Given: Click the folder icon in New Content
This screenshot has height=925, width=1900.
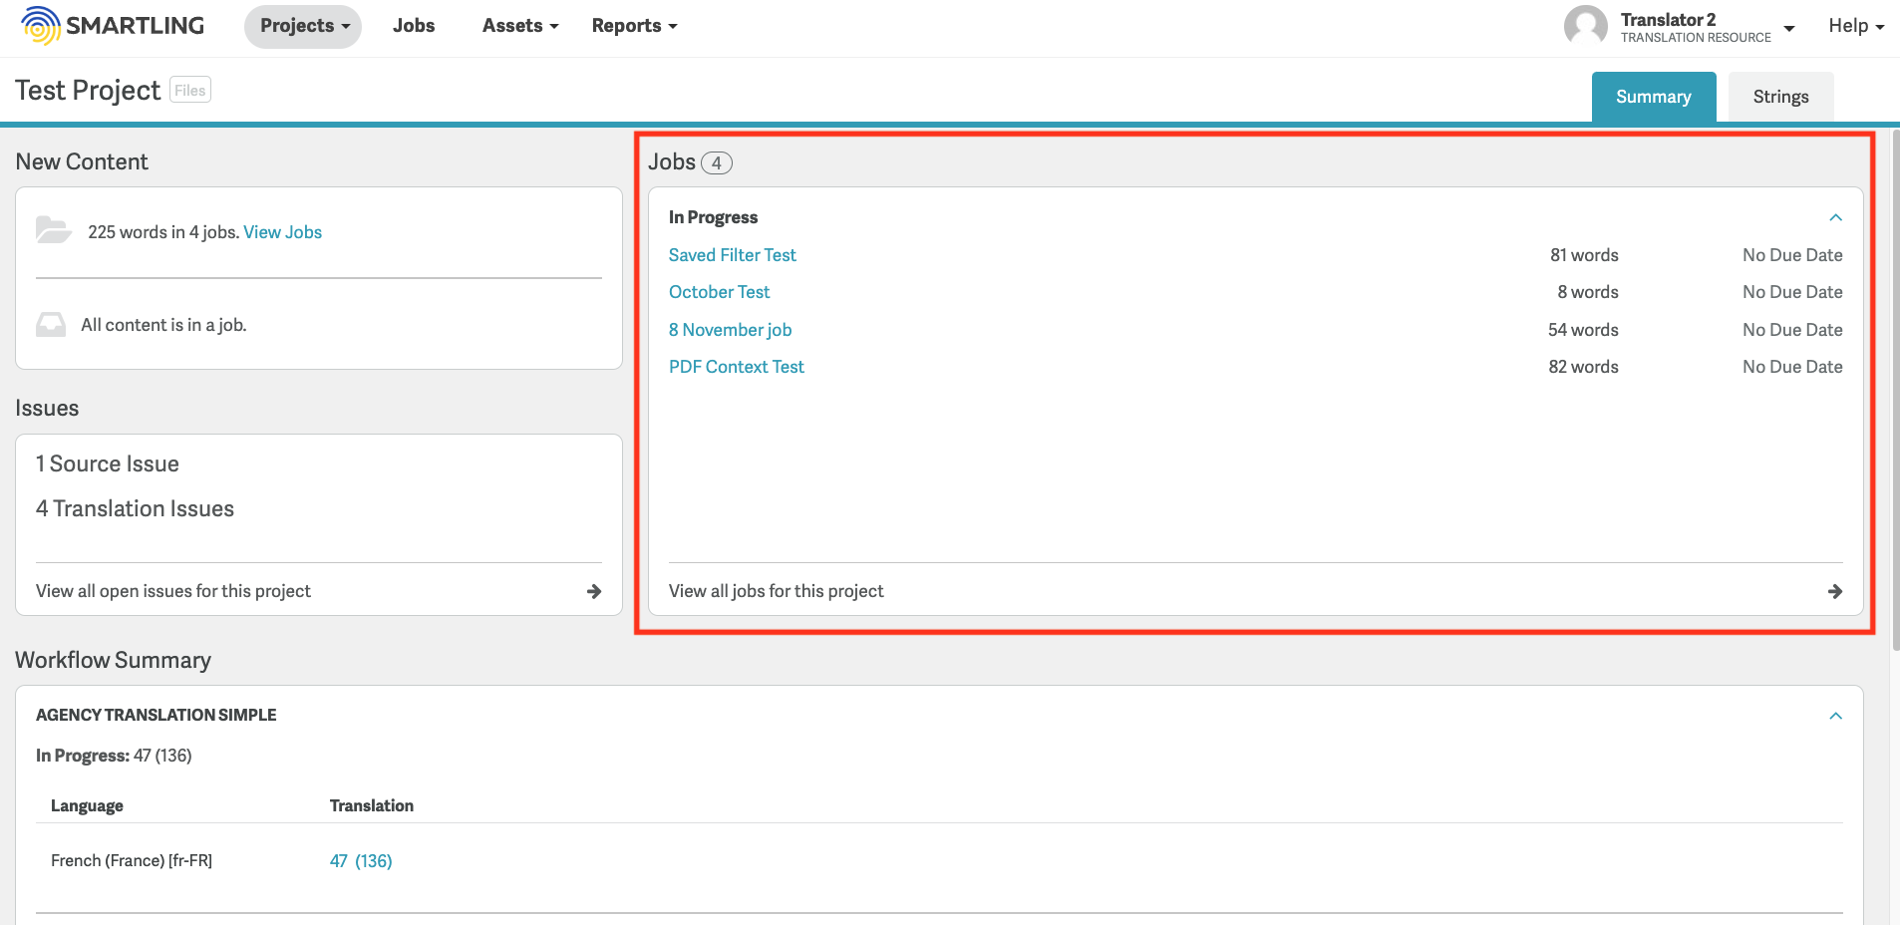Looking at the screenshot, I should [53, 230].
